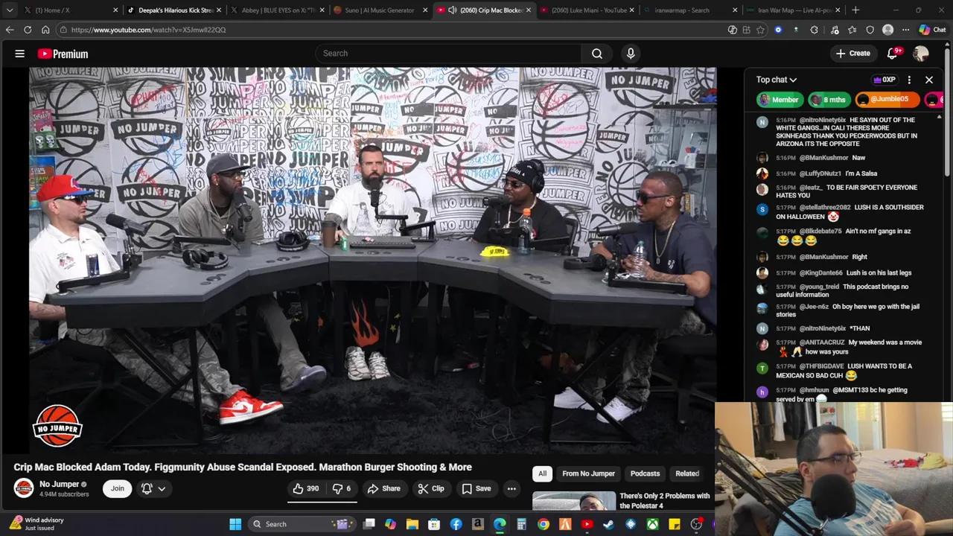Open the Create button on YouTube

852,54
